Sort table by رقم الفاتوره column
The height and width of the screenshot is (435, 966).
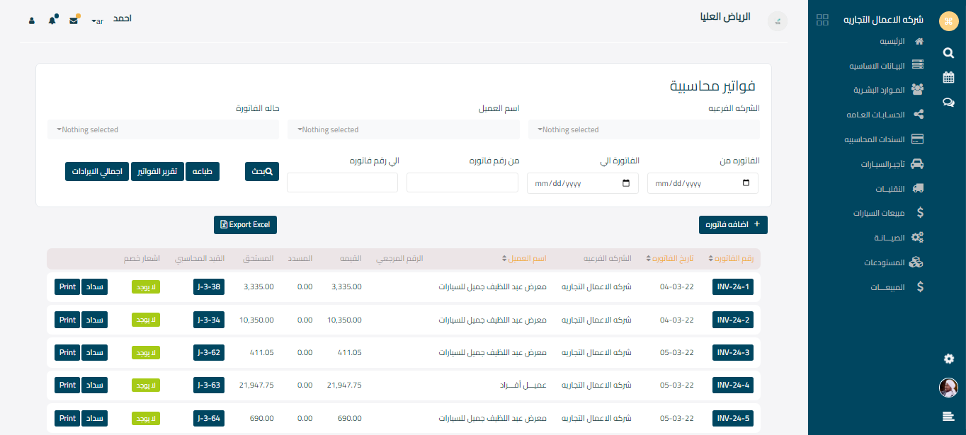click(x=730, y=259)
